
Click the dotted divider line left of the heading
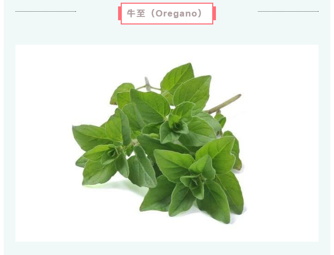click(46, 11)
